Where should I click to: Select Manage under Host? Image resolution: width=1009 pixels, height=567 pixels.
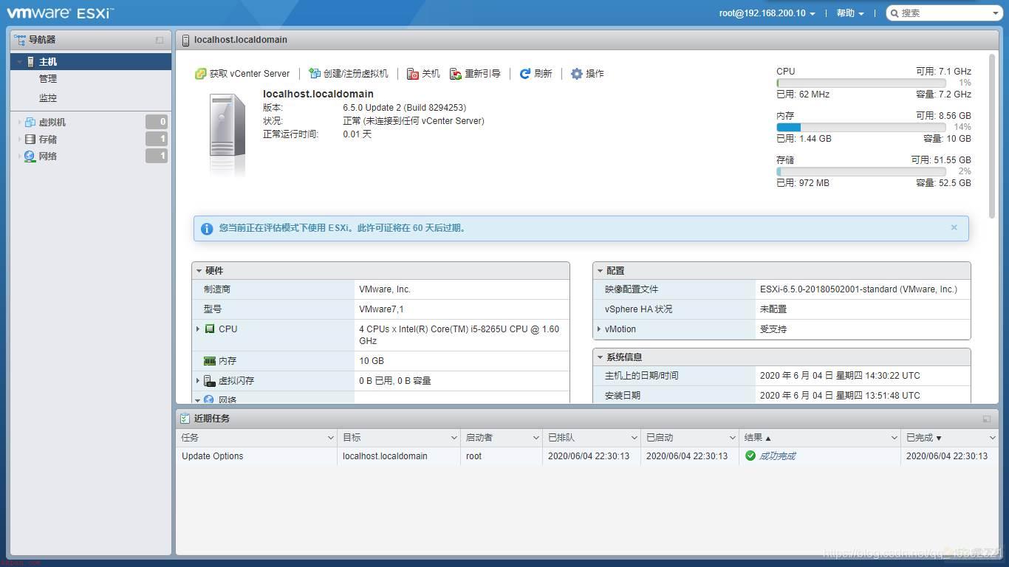tap(48, 79)
